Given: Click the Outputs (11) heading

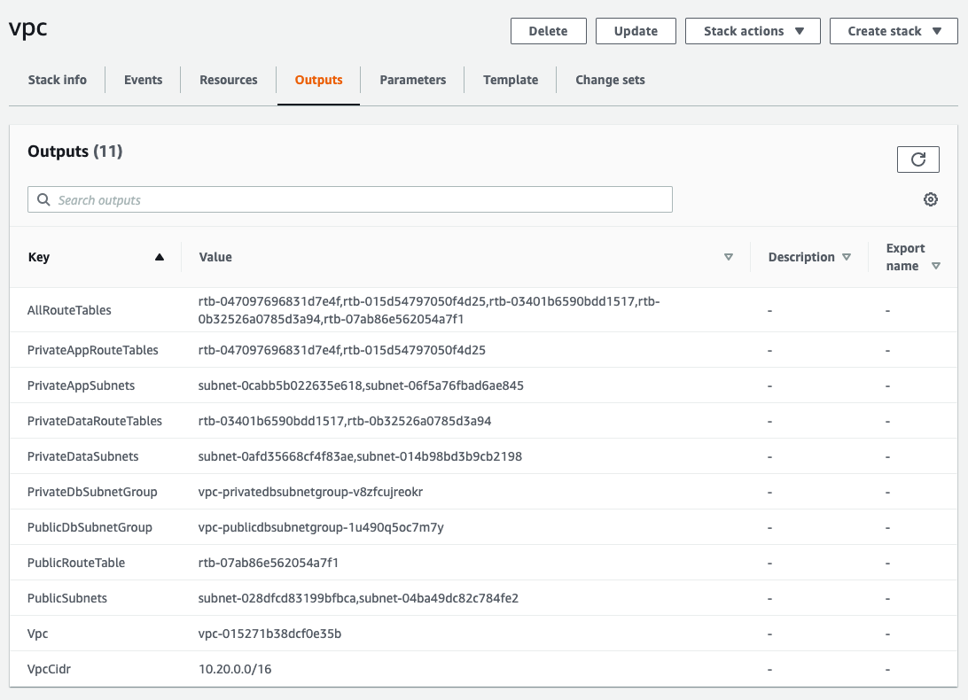Looking at the screenshot, I should 75,152.
